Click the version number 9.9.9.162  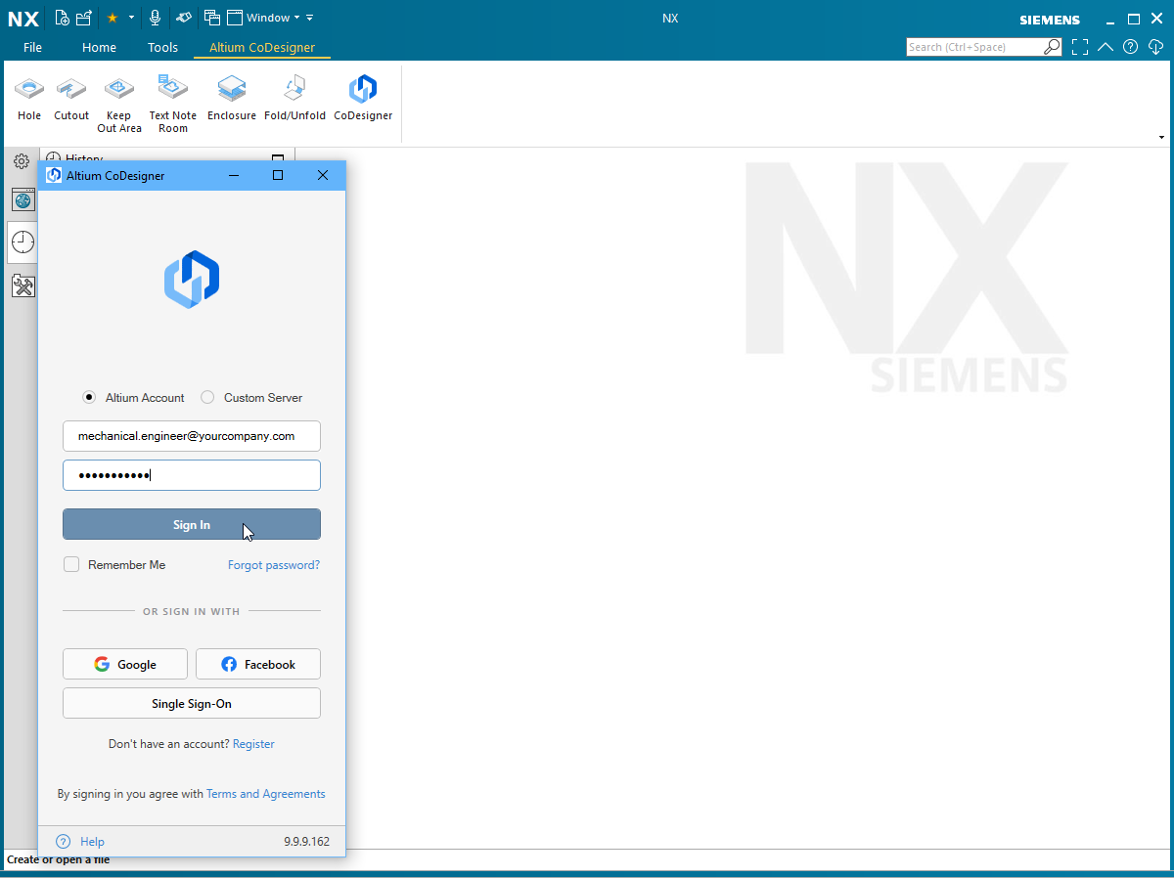point(307,842)
